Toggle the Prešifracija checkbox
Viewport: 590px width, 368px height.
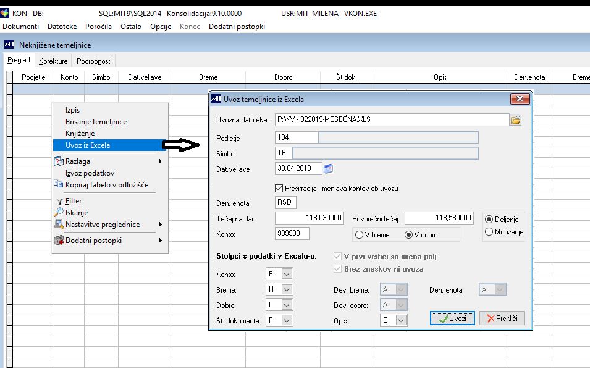pyautogui.click(x=279, y=189)
